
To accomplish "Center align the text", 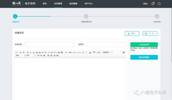I will click(51, 56).
